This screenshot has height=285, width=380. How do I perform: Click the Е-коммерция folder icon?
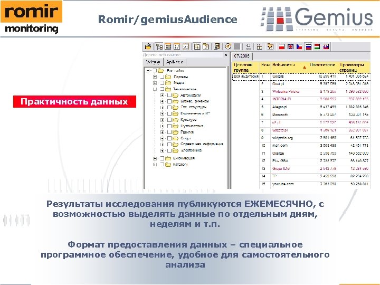[168, 158]
